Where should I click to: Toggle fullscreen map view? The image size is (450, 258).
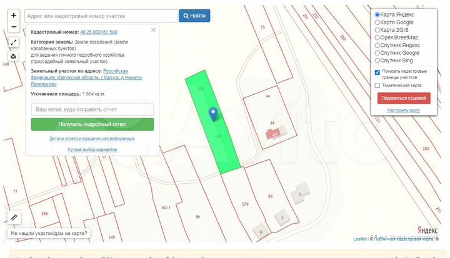[14, 43]
